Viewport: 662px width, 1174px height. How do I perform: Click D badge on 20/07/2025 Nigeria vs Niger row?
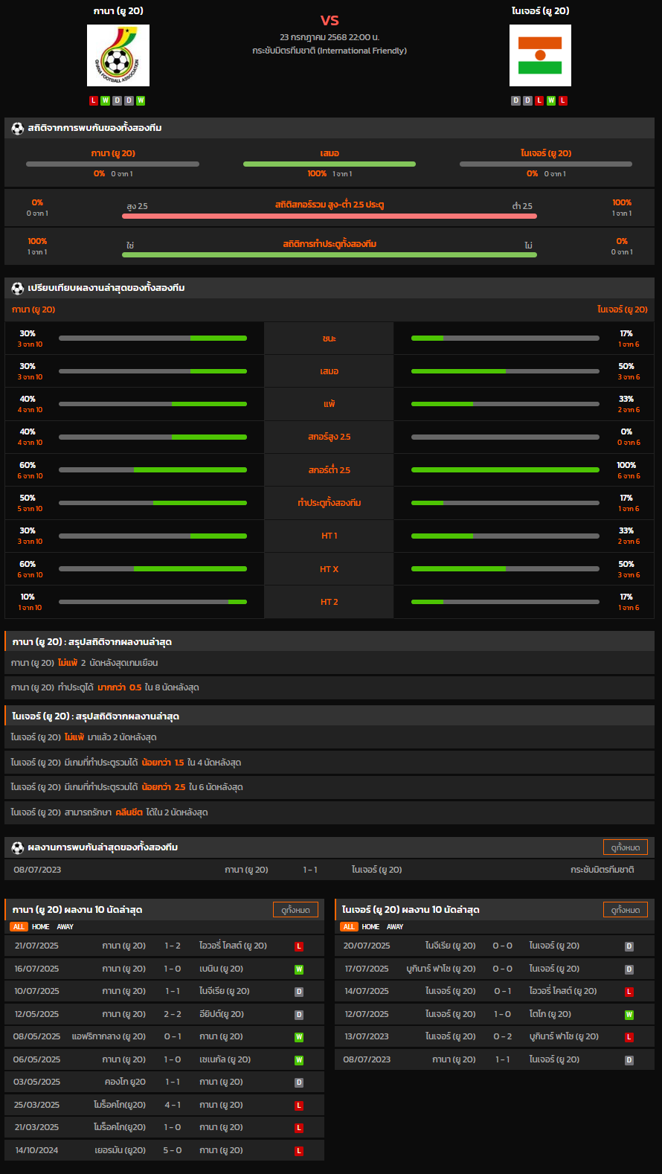coord(629,946)
